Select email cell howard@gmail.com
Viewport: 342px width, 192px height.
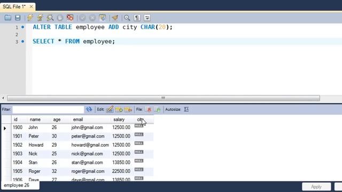click(x=90, y=145)
